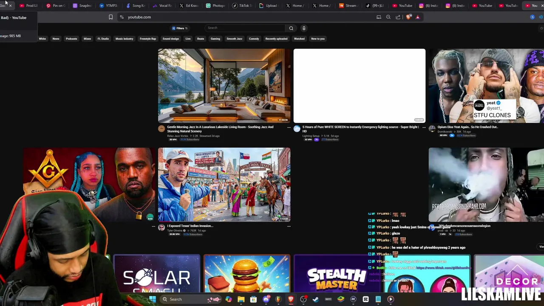Focus the YouTube Search input box
Image resolution: width=544 pixels, height=306 pixels.
click(246, 28)
